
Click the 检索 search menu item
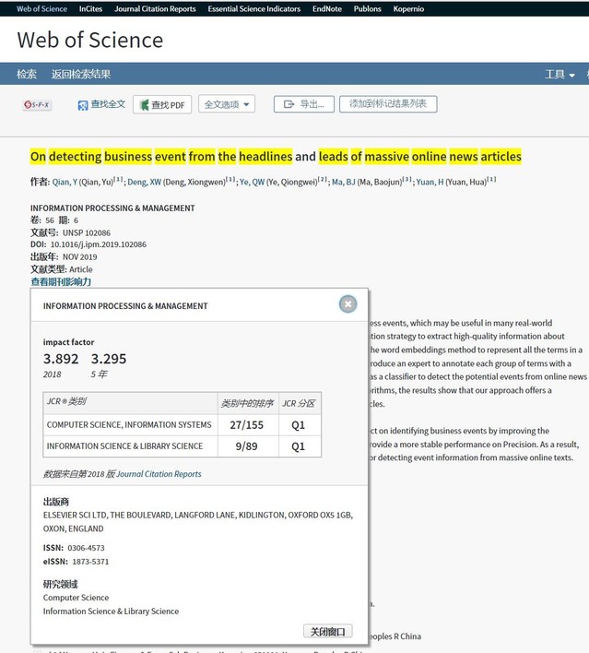click(x=27, y=75)
